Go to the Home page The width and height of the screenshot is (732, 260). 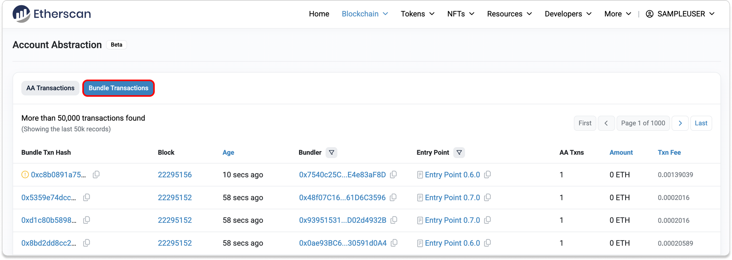[x=319, y=14]
